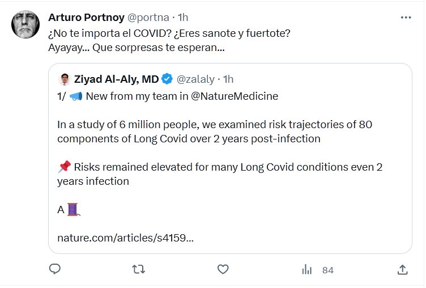426x288 pixels.
Task: Click the @zalaly handle
Action: click(197, 79)
